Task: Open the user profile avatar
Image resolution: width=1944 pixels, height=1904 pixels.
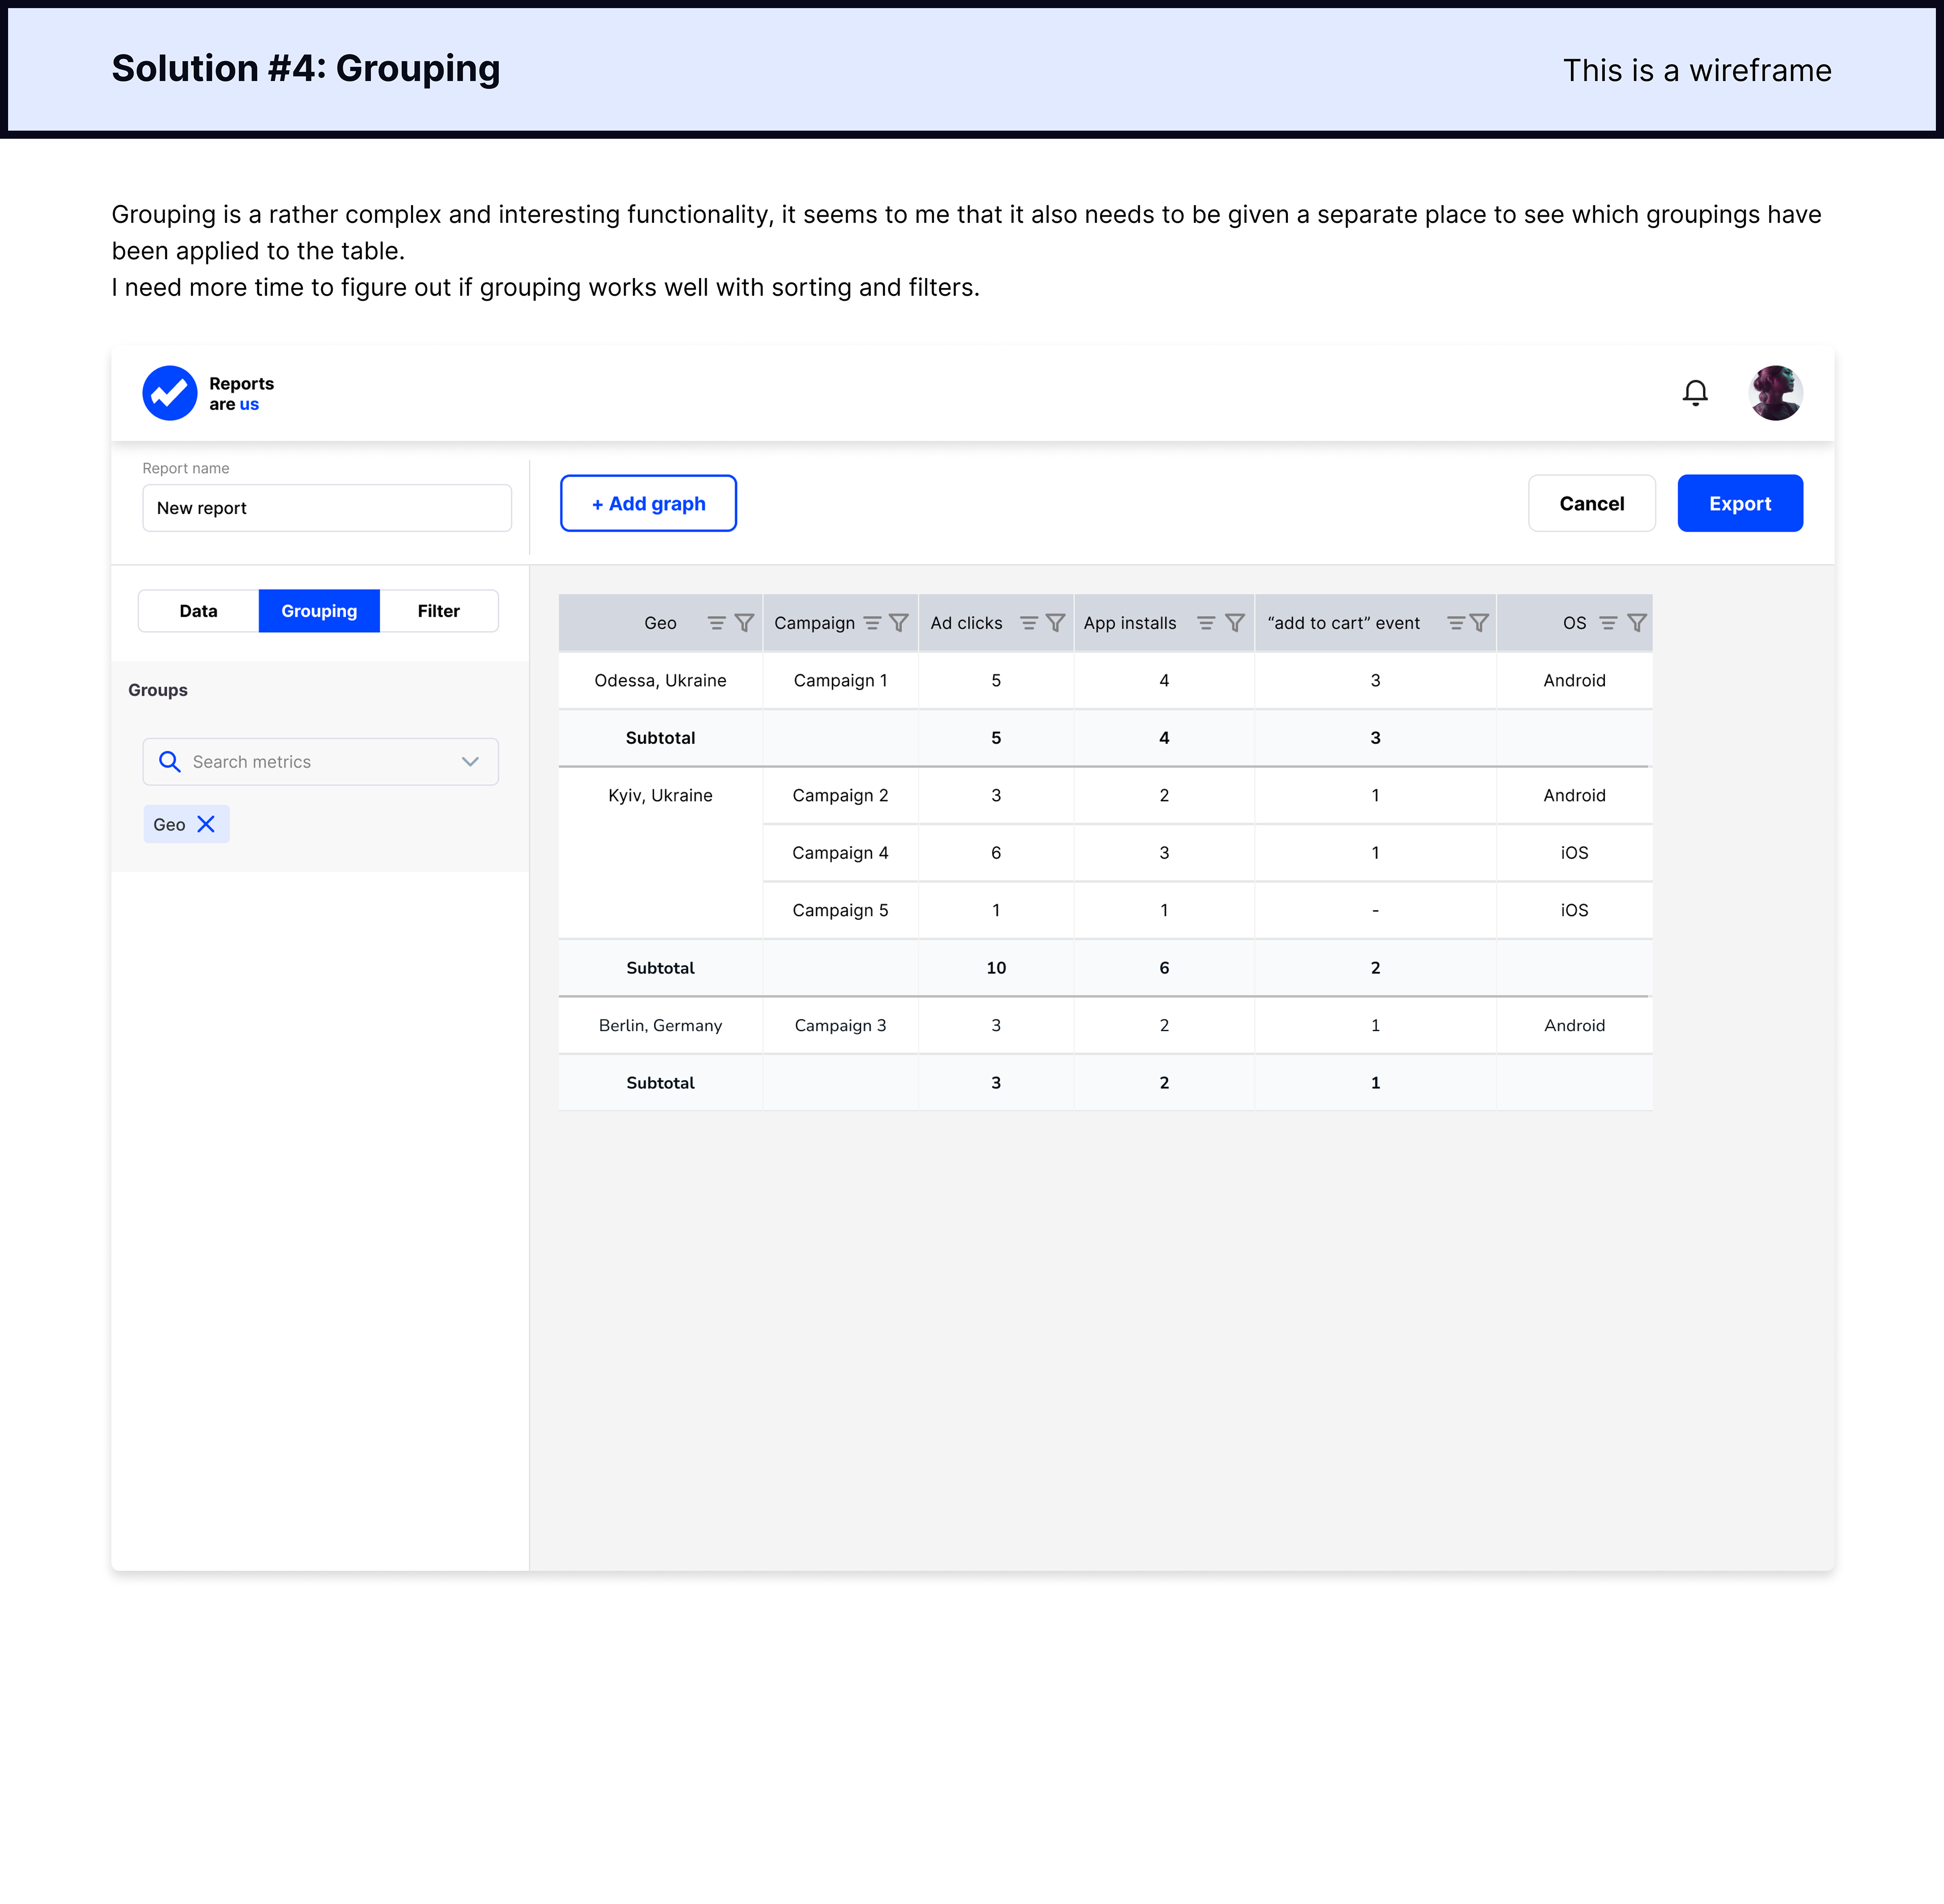Action: click(1775, 393)
